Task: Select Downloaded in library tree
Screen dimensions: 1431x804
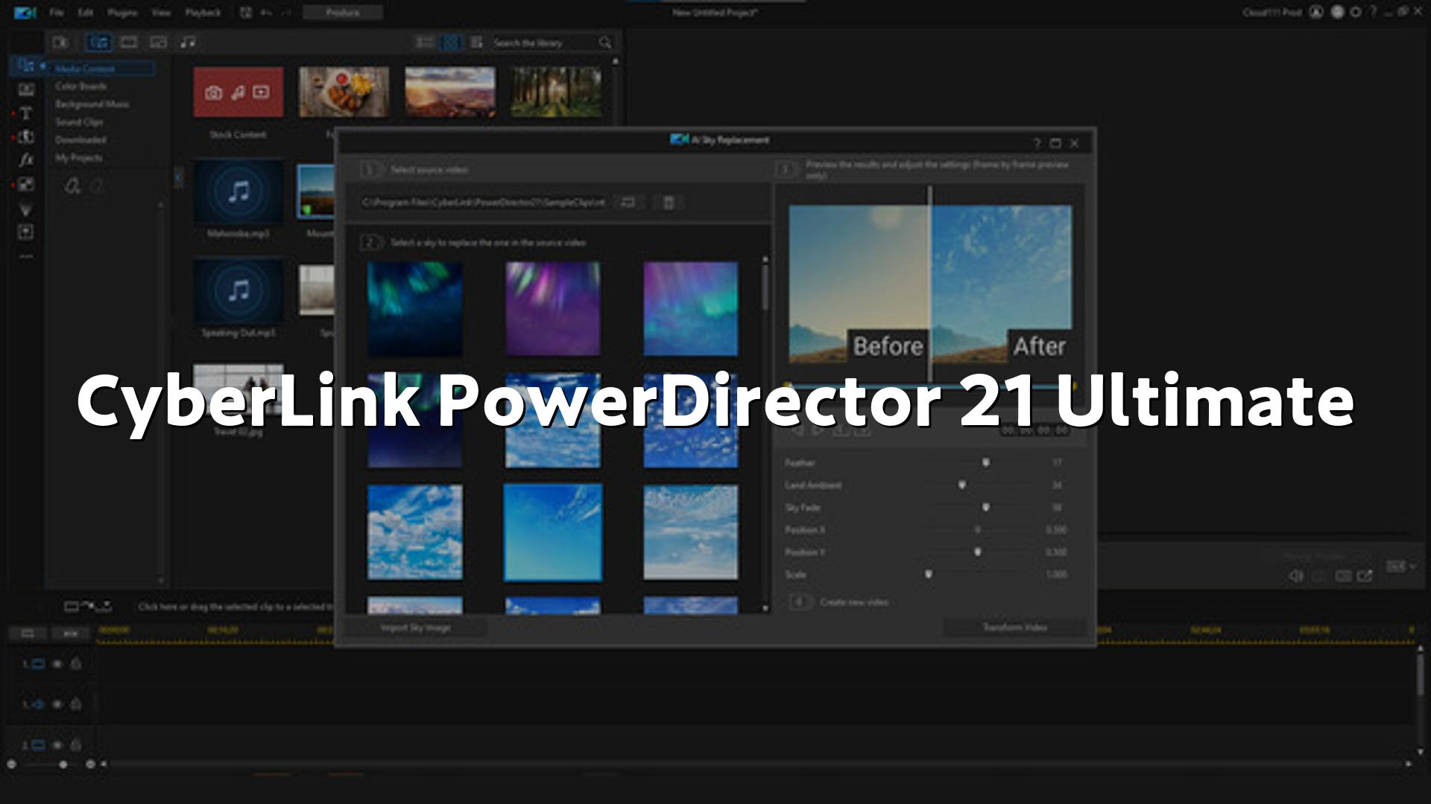Action: (80, 140)
